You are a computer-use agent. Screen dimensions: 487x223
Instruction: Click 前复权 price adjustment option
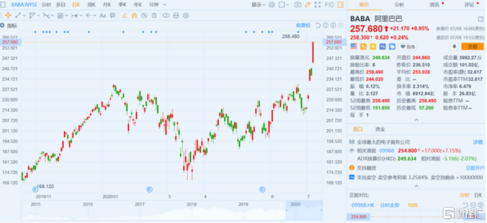coord(303,25)
